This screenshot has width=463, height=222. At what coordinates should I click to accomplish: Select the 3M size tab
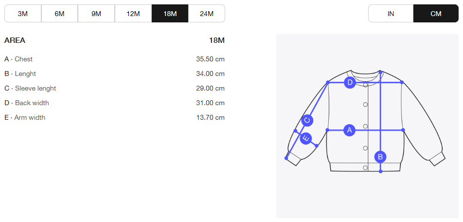pyautogui.click(x=23, y=14)
